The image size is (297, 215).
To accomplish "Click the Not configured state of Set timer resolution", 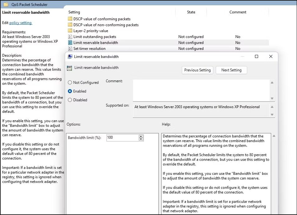I will [191, 49].
